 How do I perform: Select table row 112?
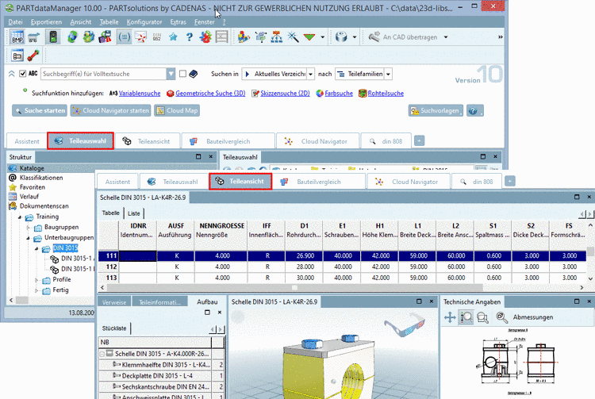tap(342, 267)
